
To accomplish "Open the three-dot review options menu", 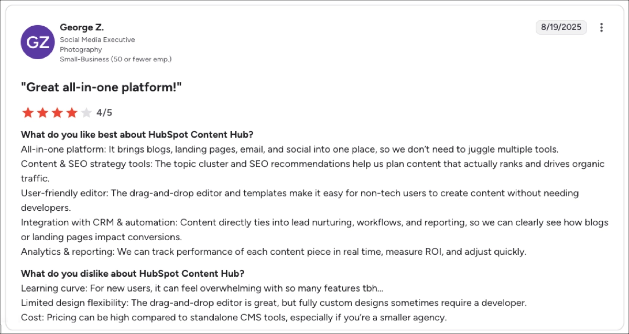I will click(x=602, y=28).
